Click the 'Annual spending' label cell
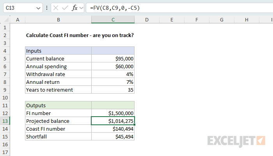Screen dimensions: 273x156 point(58,67)
